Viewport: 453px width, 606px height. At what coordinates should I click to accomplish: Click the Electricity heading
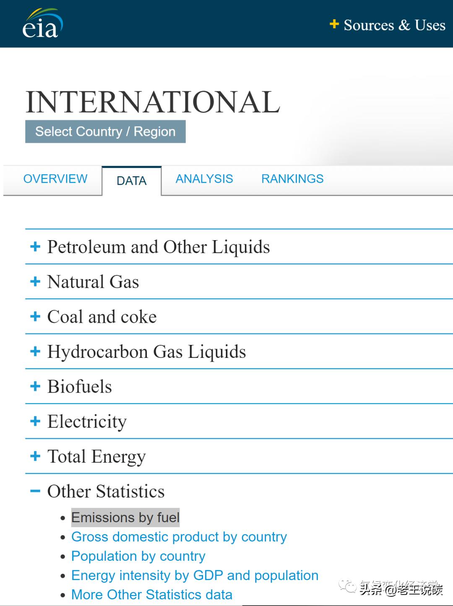click(x=87, y=422)
